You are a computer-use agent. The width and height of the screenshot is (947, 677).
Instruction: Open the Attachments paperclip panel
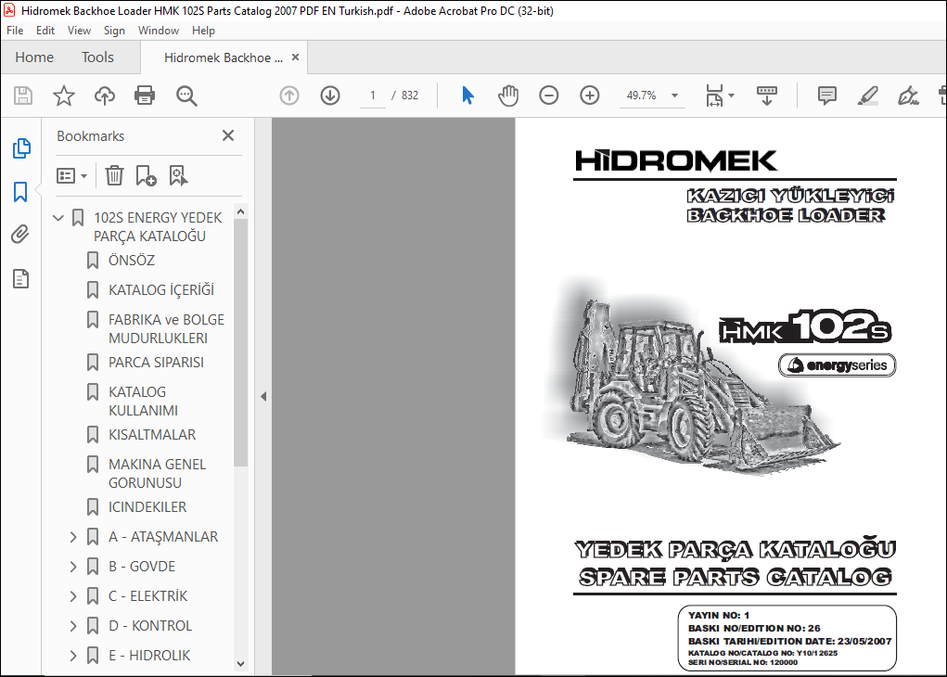[x=20, y=235]
